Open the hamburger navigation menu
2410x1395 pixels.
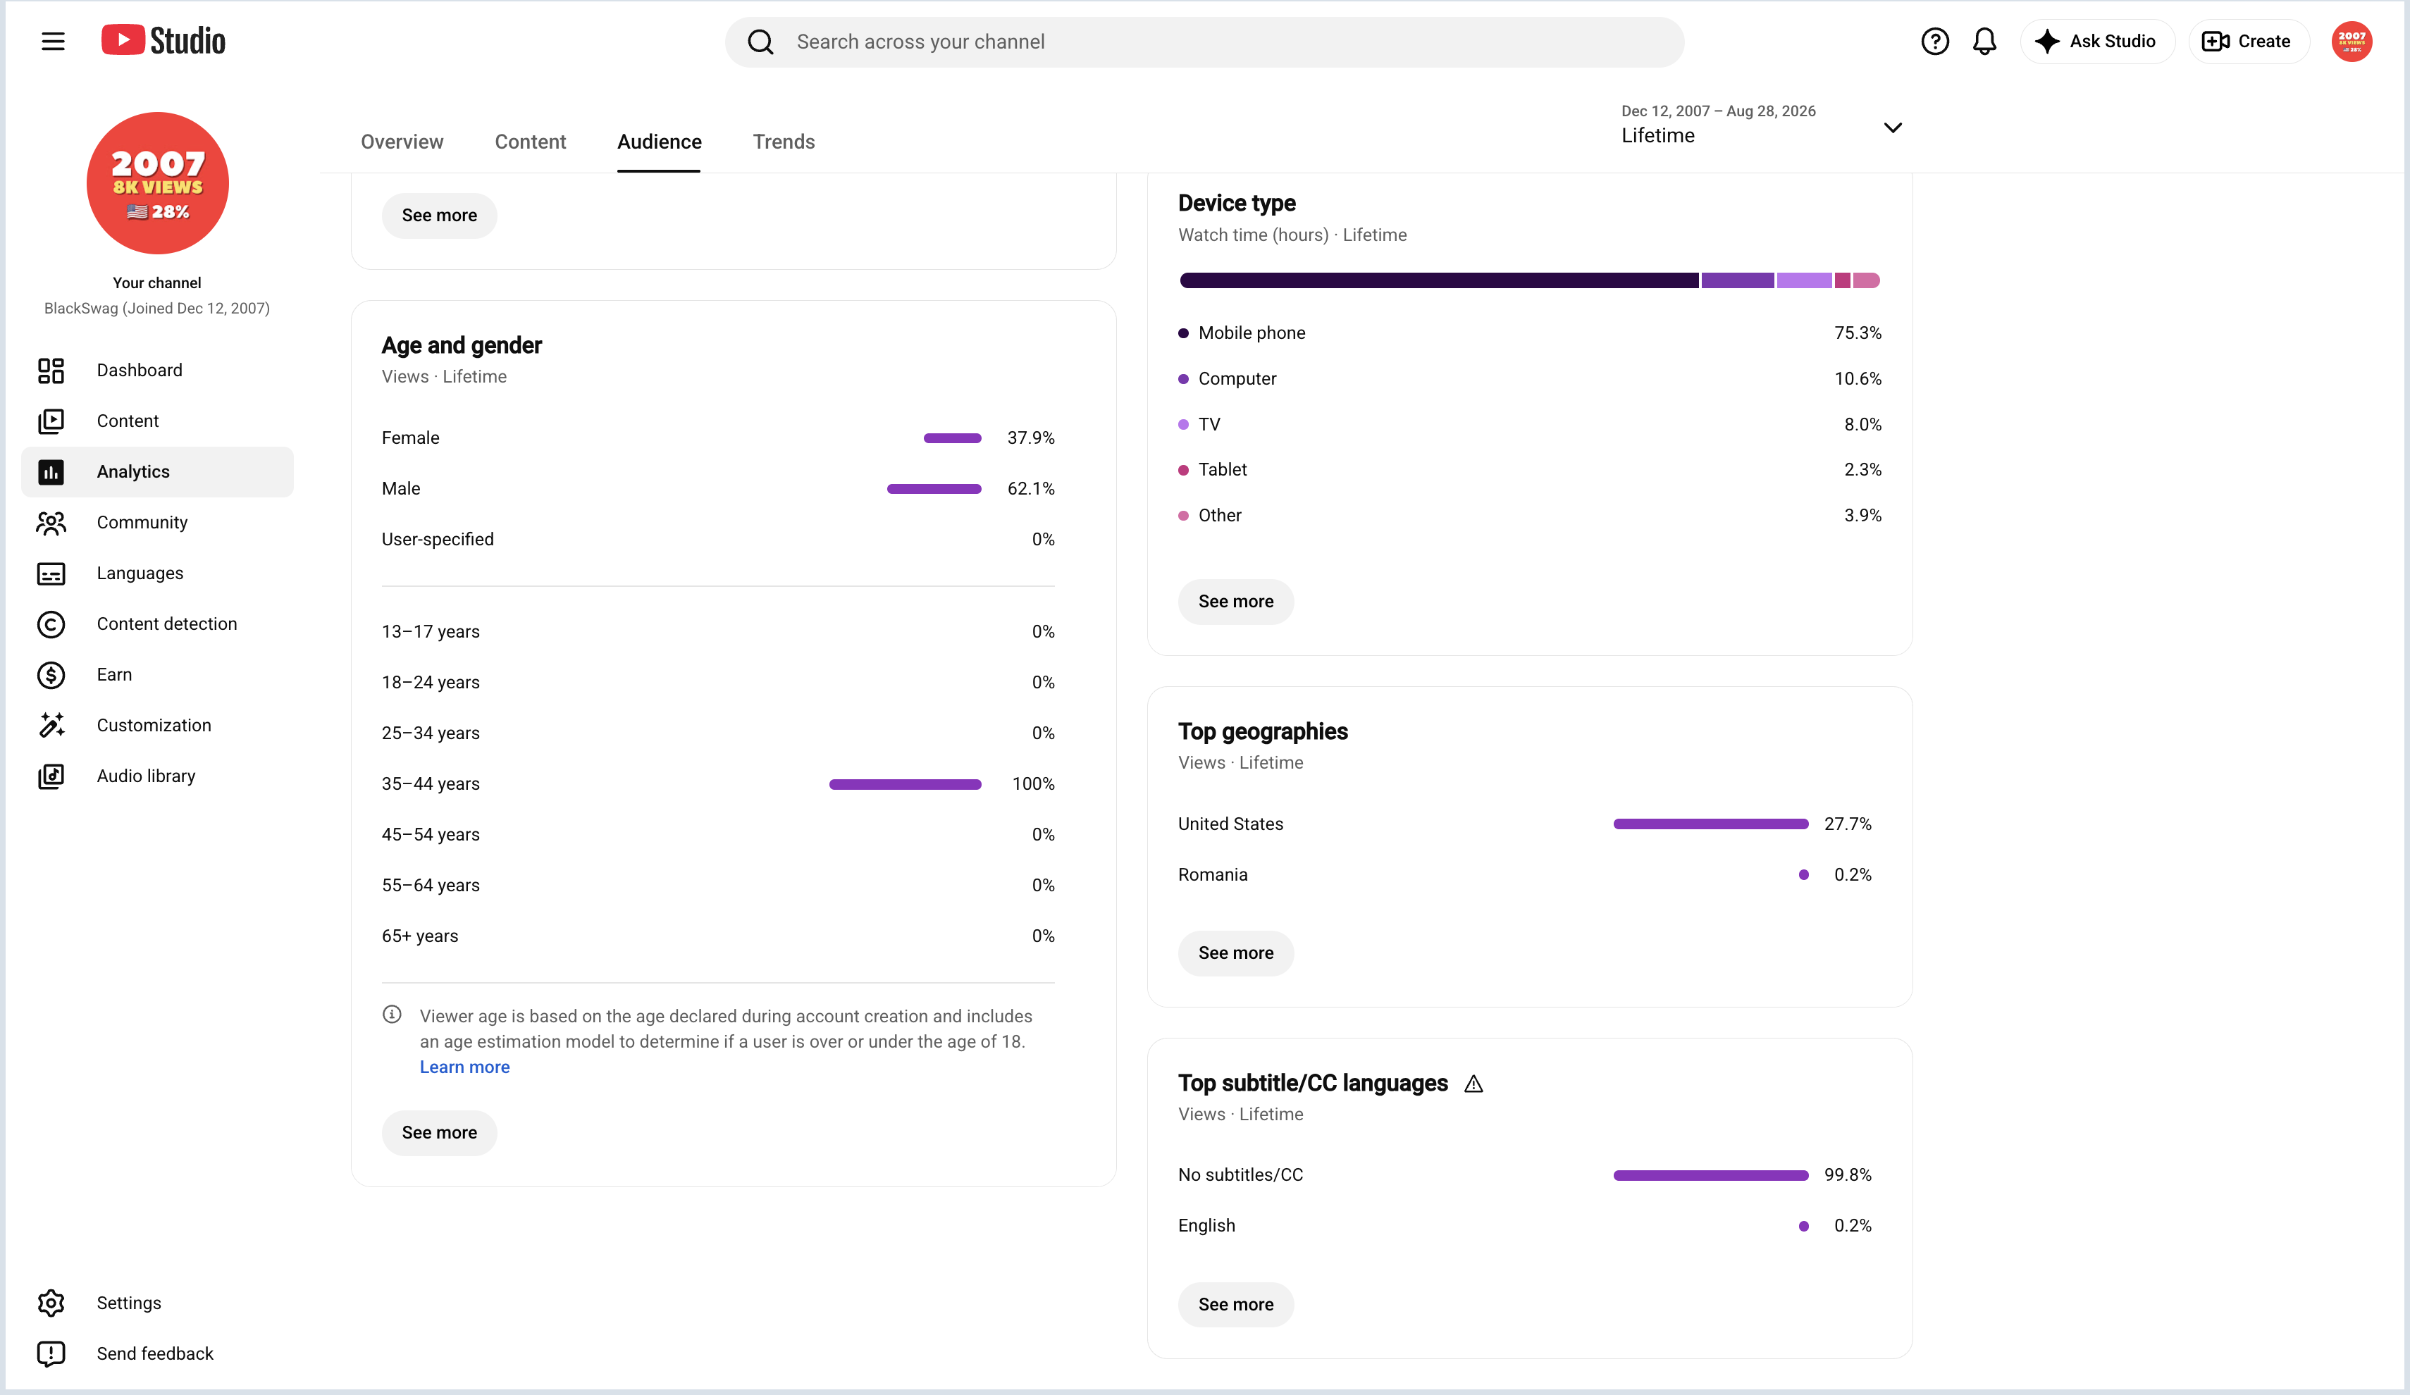click(x=53, y=41)
